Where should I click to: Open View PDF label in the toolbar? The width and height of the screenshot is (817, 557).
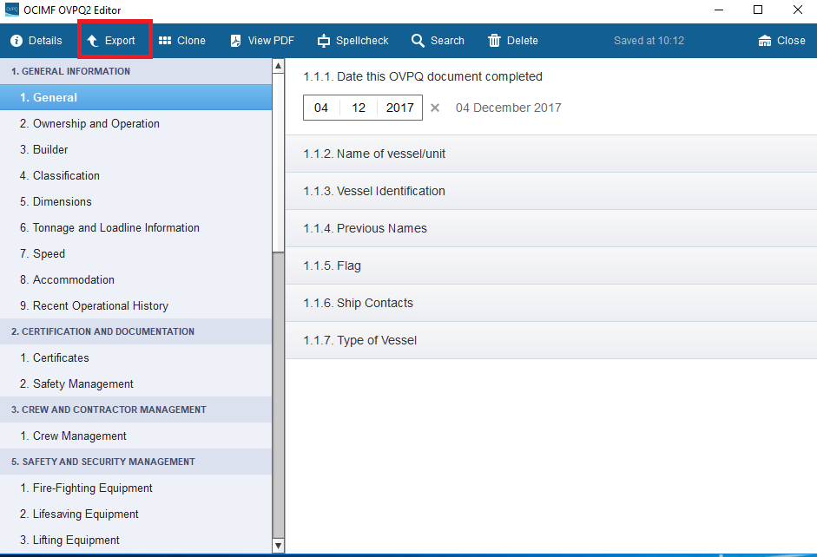pyautogui.click(x=271, y=41)
